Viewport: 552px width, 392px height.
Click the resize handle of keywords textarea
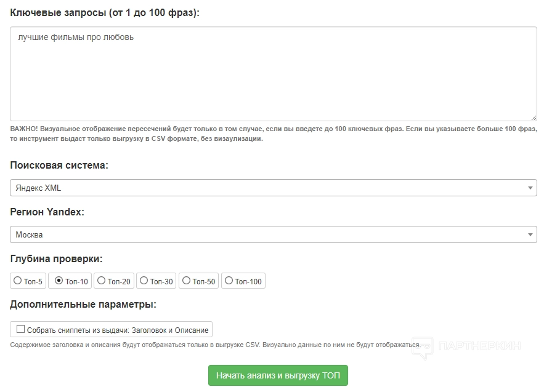tap(533, 117)
